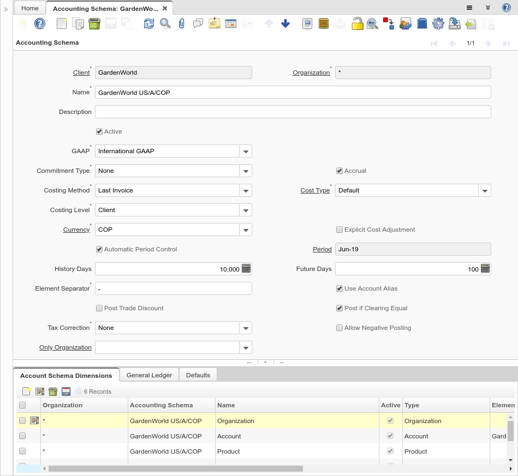The width and height of the screenshot is (518, 476).
Task: Open the Report icon in toolbar
Action: (x=307, y=23)
